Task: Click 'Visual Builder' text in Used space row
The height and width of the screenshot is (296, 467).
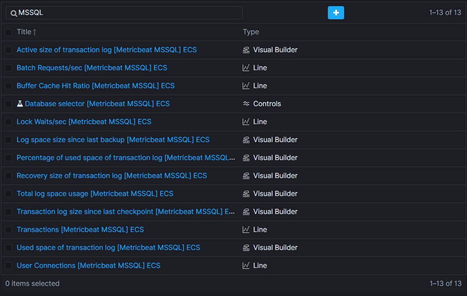Action: (x=275, y=247)
